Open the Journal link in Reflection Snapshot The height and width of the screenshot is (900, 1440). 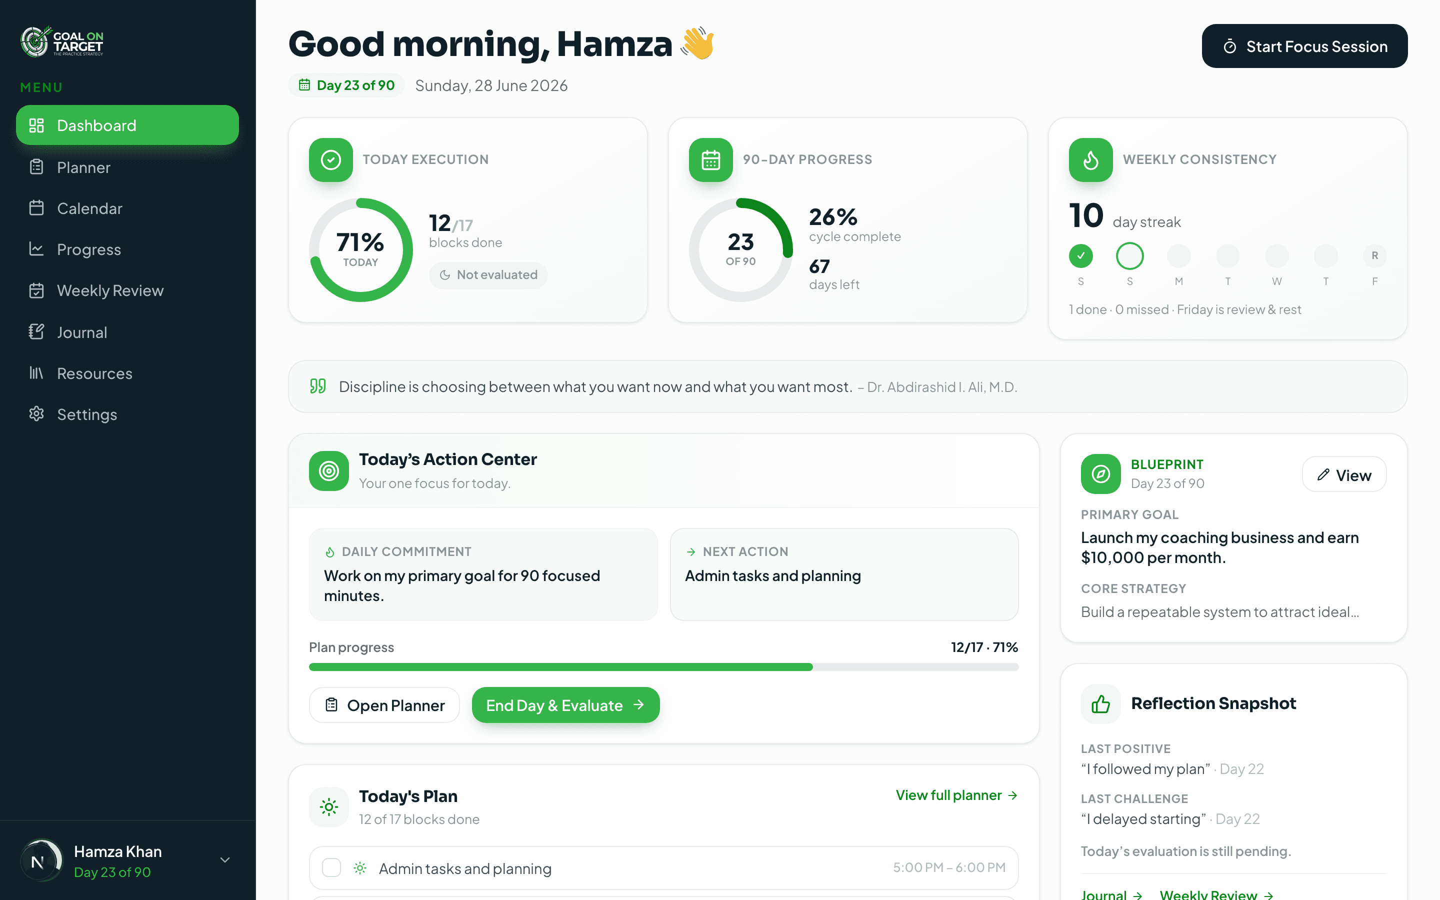pyautogui.click(x=1111, y=894)
